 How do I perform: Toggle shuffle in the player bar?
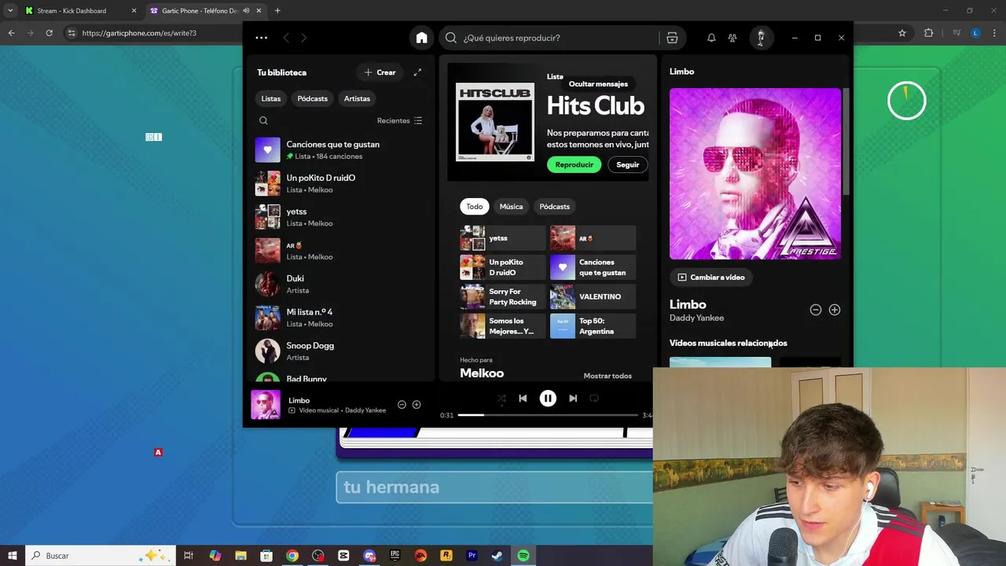click(501, 399)
